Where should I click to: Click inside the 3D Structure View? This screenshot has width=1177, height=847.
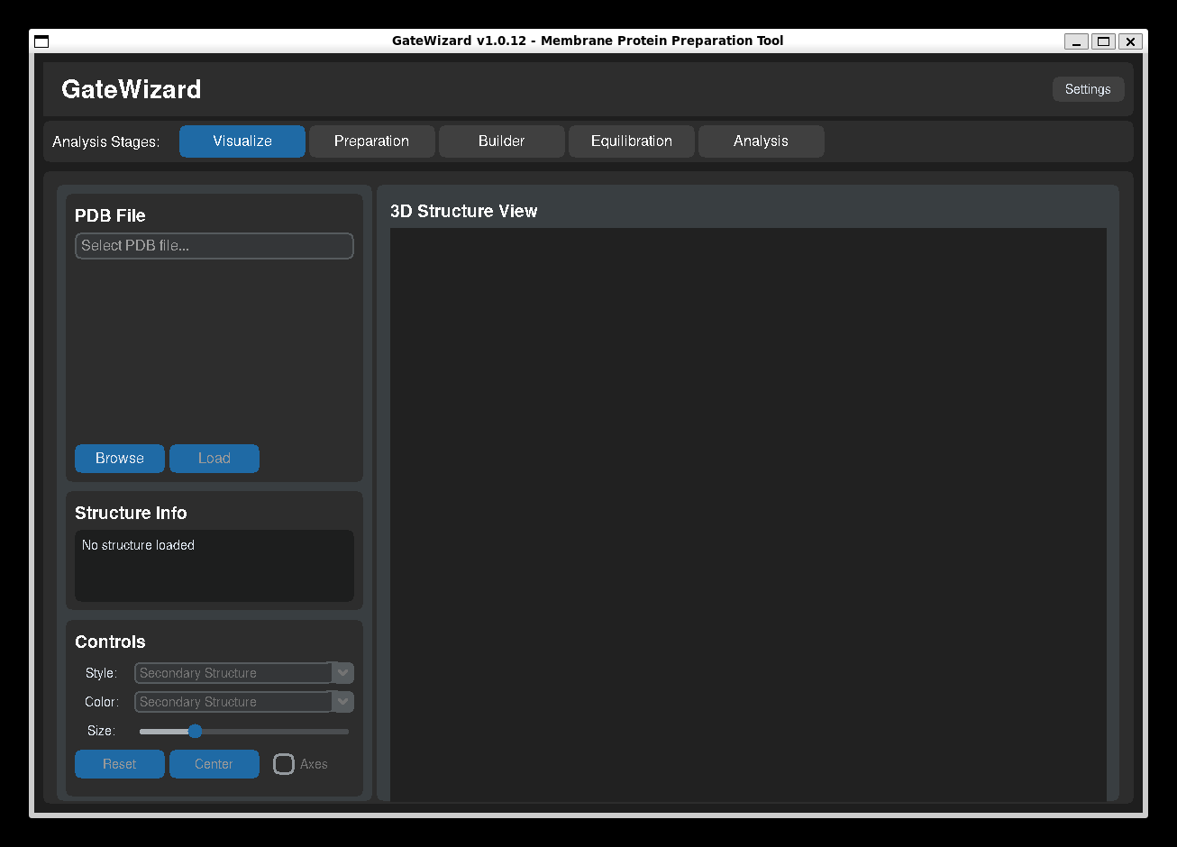click(748, 514)
